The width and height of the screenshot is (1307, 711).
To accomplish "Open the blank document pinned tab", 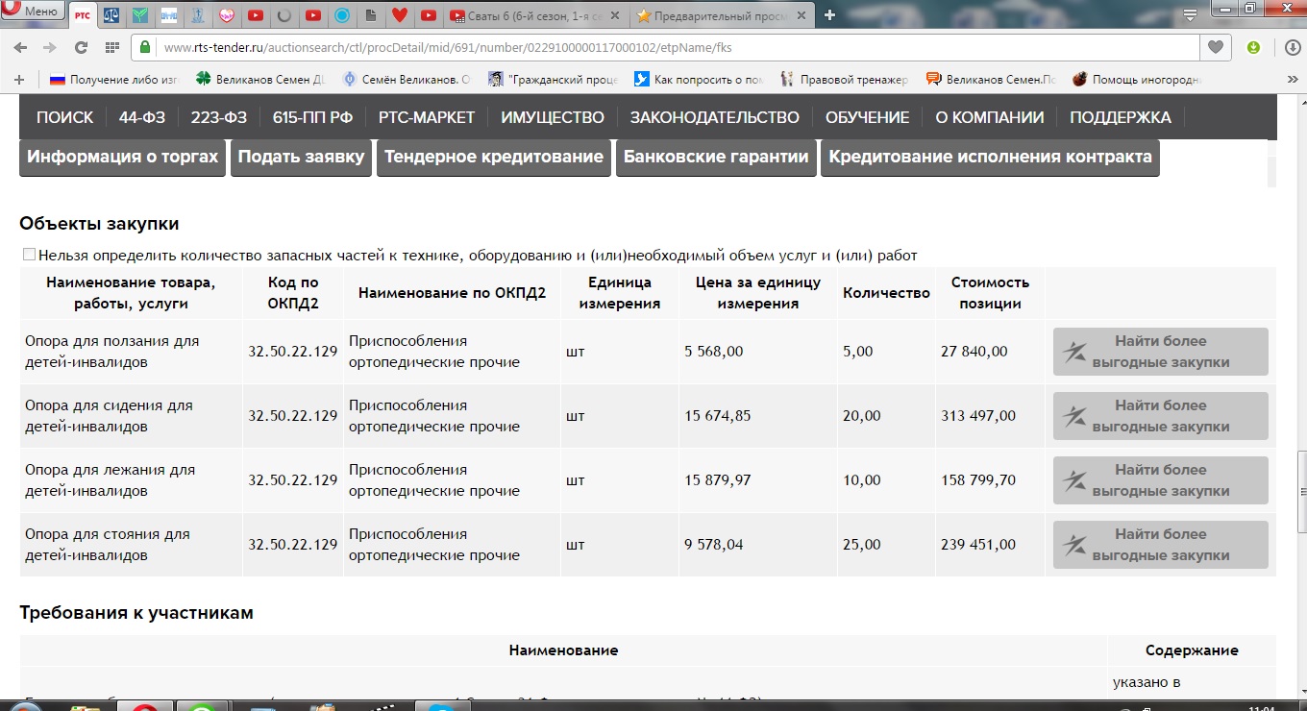I will click(371, 15).
